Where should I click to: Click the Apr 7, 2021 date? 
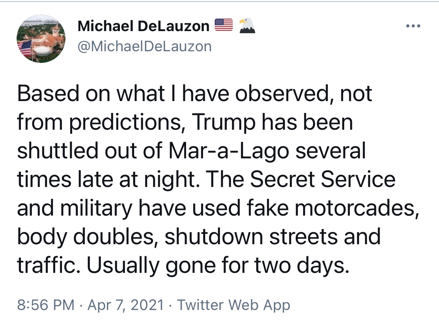coord(126,305)
